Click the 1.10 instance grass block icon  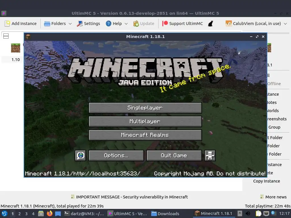coord(16,48)
